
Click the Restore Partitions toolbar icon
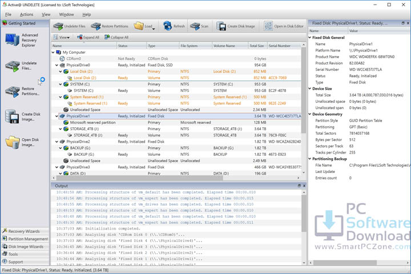click(x=96, y=26)
